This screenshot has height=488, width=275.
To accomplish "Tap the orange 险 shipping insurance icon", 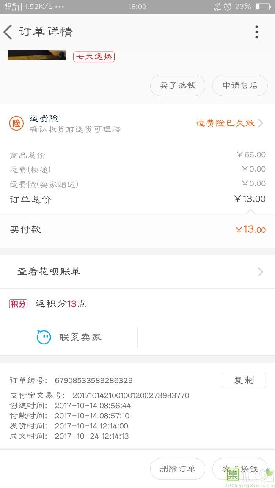I will (16, 123).
